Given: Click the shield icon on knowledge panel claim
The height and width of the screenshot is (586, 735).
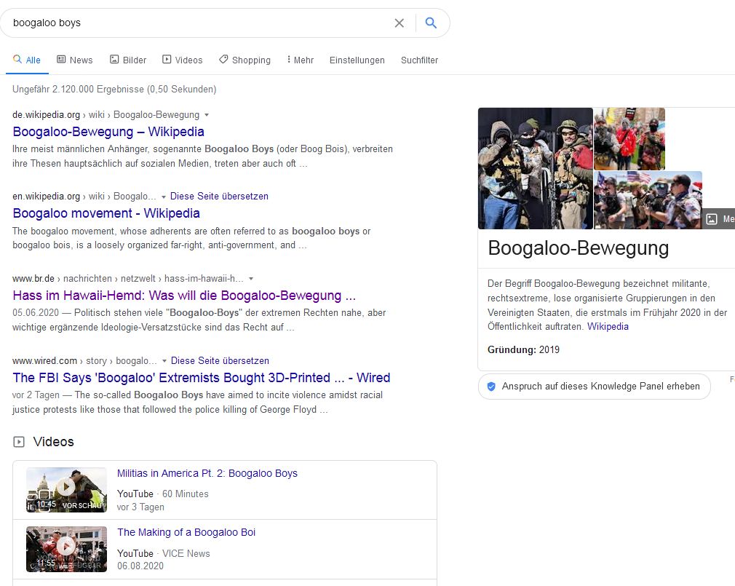Looking at the screenshot, I should point(491,387).
